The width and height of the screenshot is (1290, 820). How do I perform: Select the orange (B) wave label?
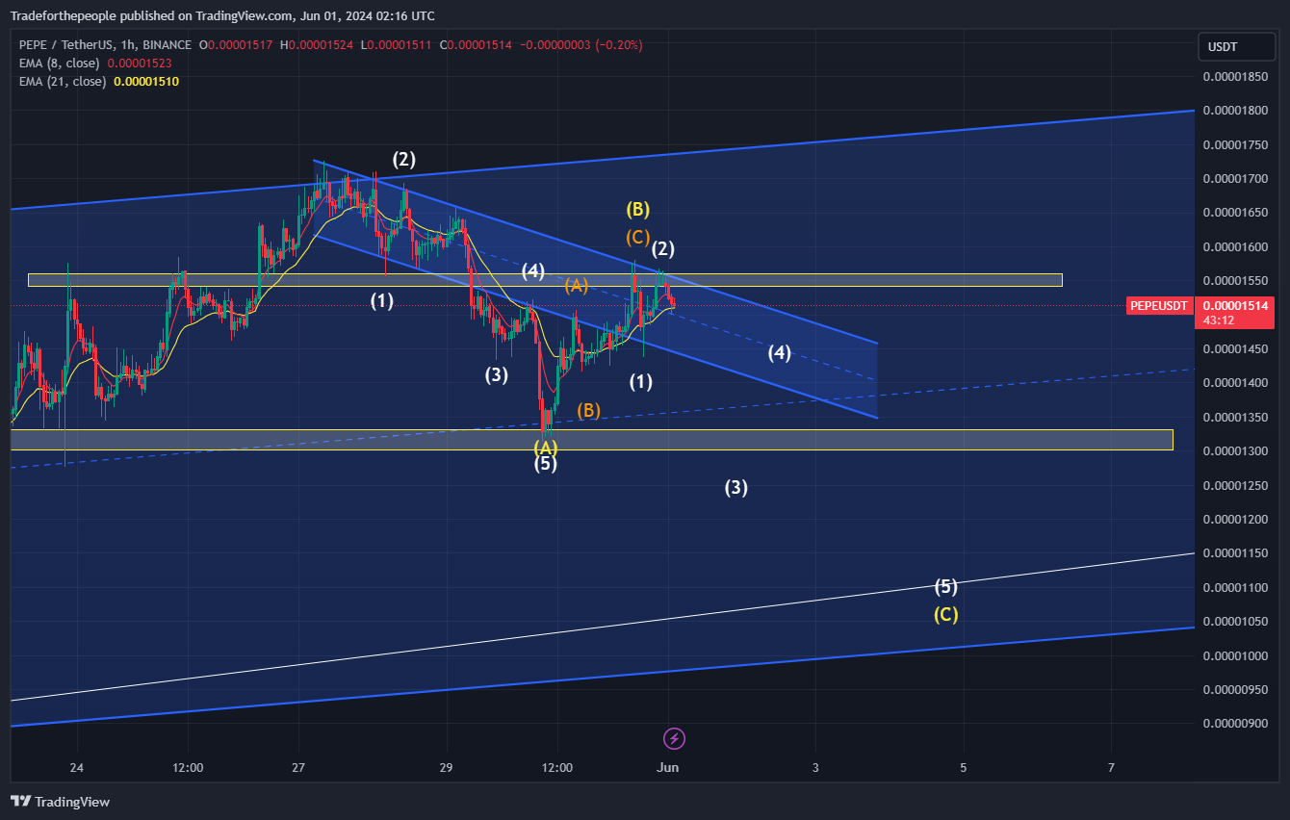tap(588, 411)
